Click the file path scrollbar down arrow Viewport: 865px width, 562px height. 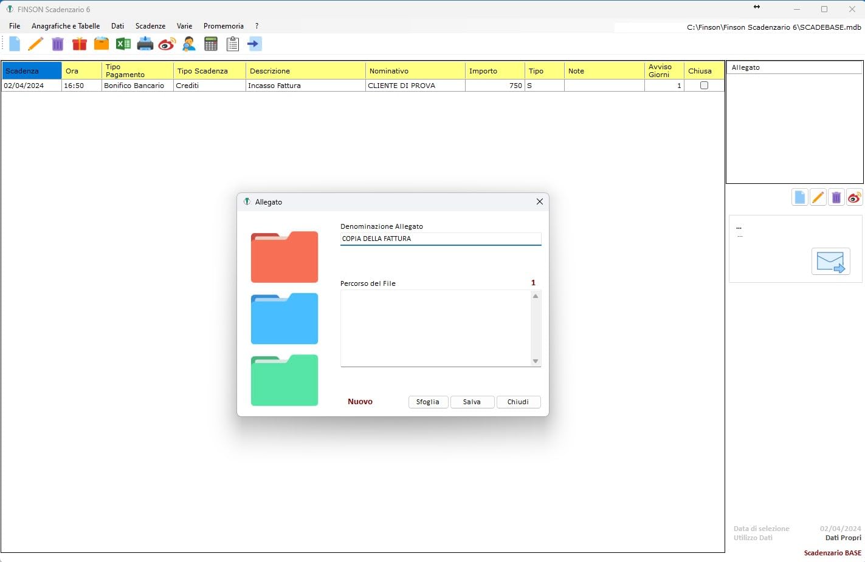coord(536,361)
